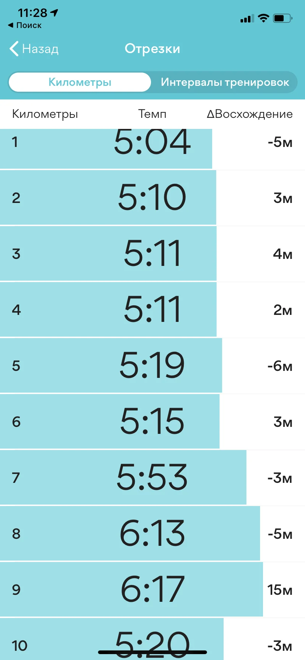305x660 pixels.
Task: Tap the location arrow beside the clock
Action: click(55, 13)
